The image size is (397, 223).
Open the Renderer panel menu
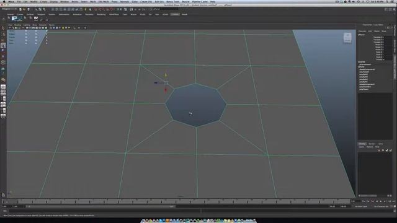coord(43,25)
